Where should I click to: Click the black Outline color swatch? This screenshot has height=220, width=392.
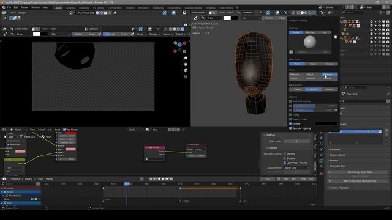click(326, 123)
